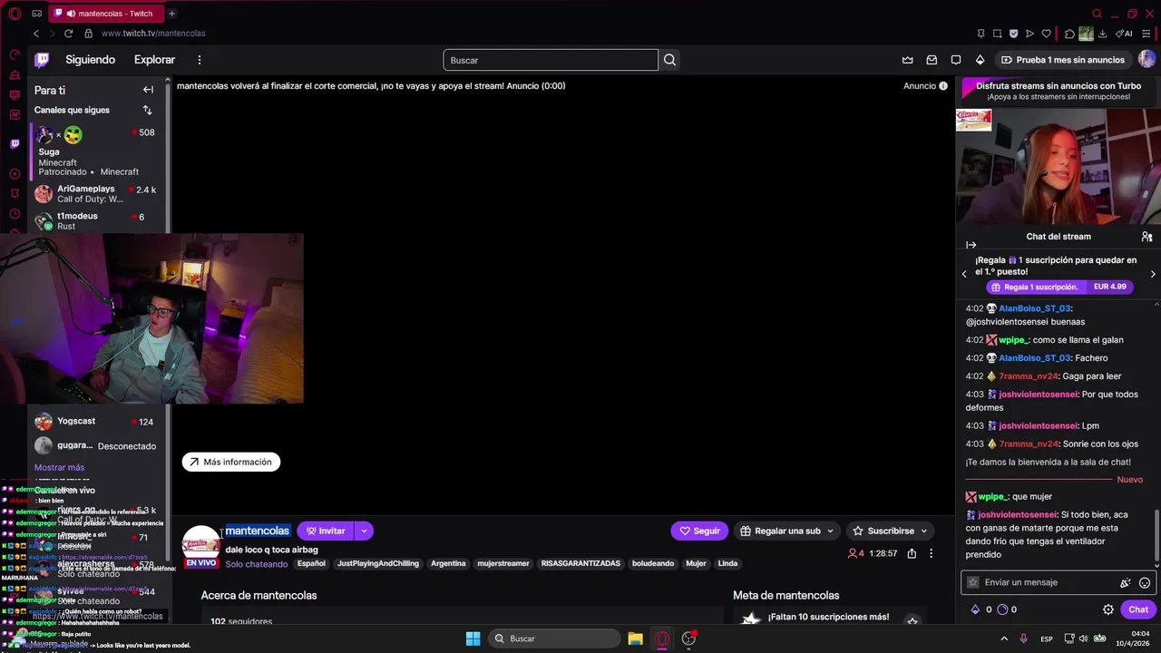The image size is (1161, 653).
Task: Click Prueba 1 mes sin anuncios
Action: [x=1063, y=60]
